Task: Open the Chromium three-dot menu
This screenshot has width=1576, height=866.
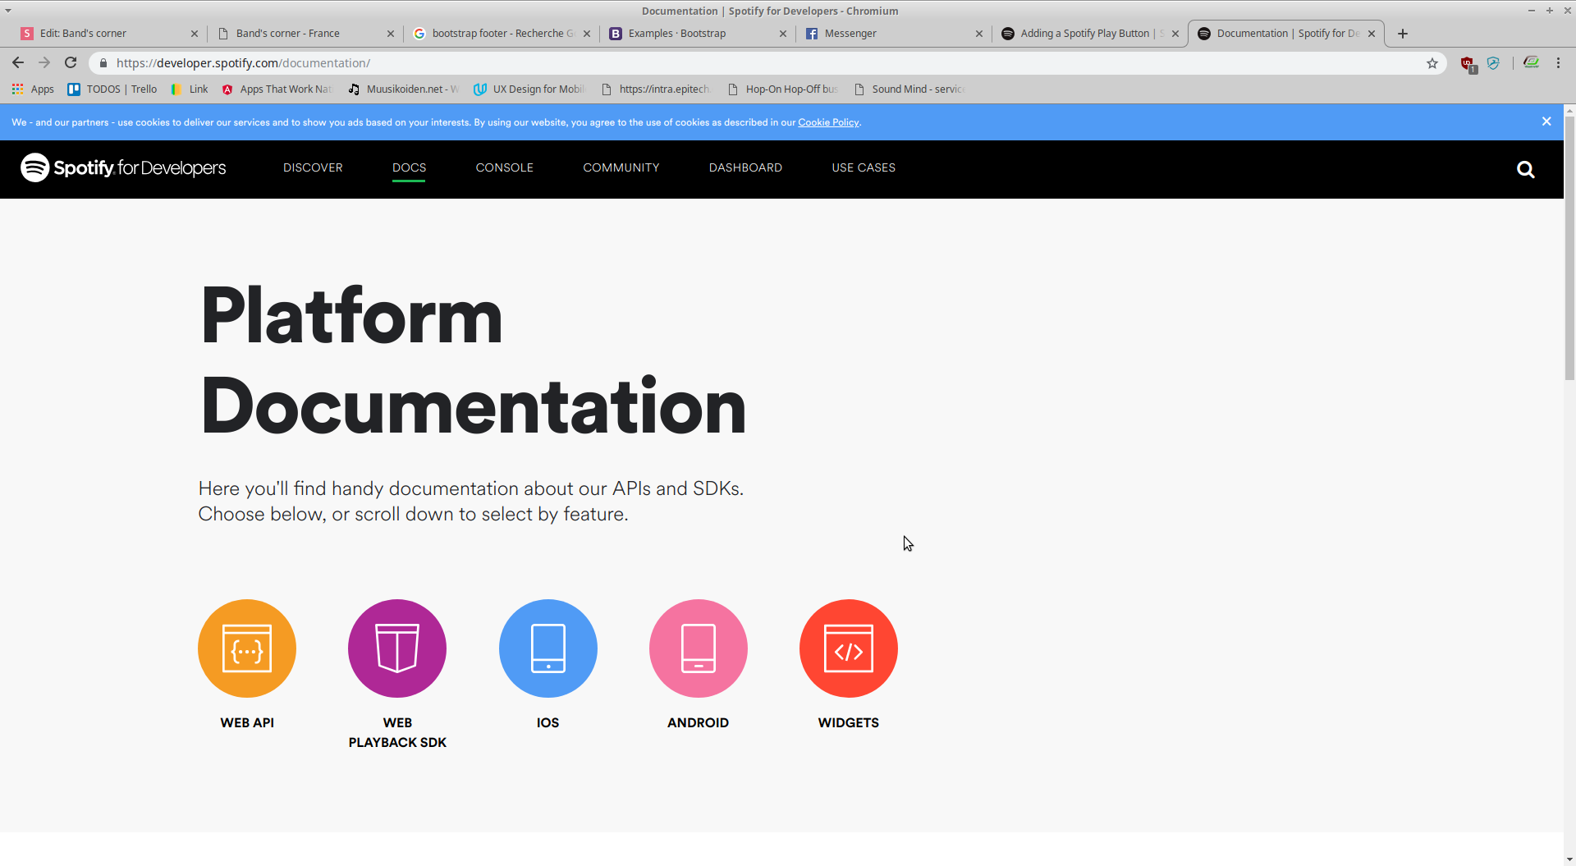Action: [1558, 63]
